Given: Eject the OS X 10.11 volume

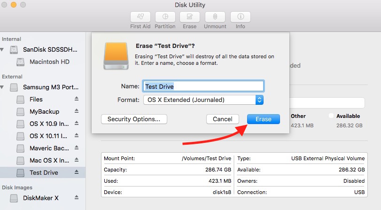Looking at the screenshot, I should click(x=77, y=136).
